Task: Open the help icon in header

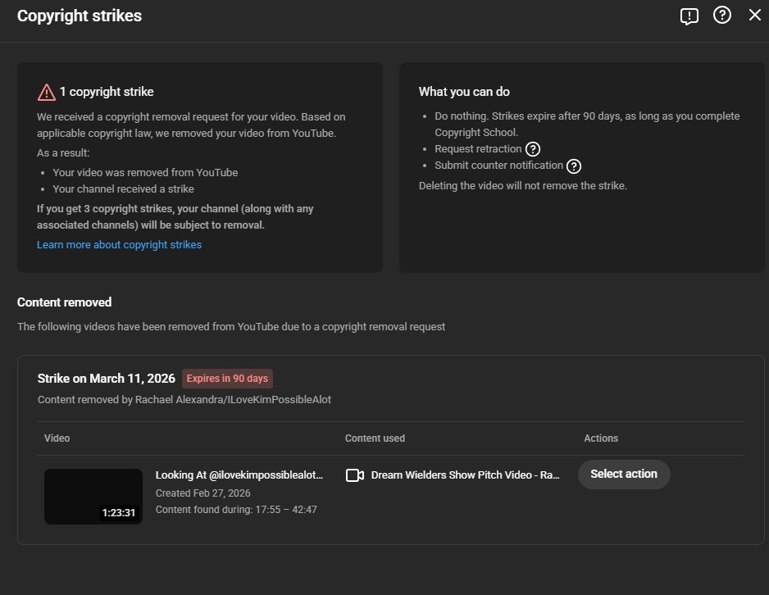Action: 722,16
